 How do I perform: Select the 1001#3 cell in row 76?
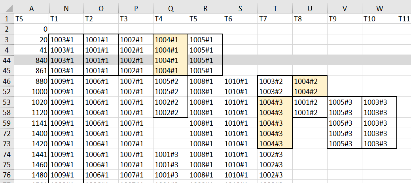(170, 174)
